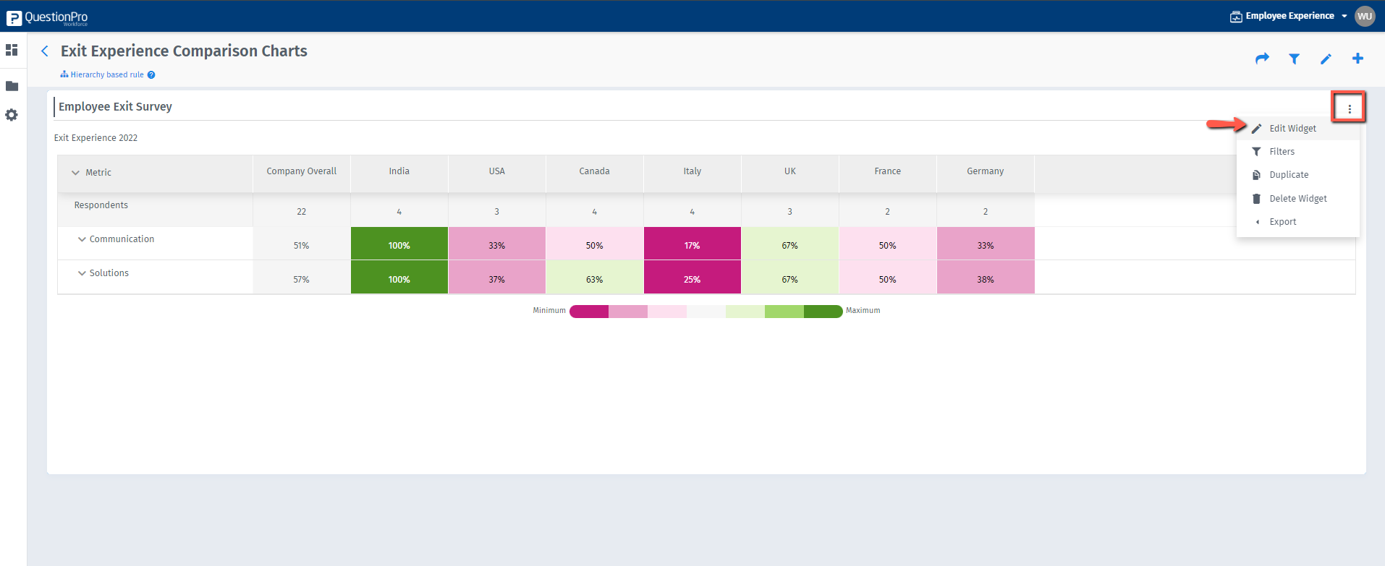Click the darkest green legend segment
This screenshot has width=1385, height=566.
click(823, 312)
